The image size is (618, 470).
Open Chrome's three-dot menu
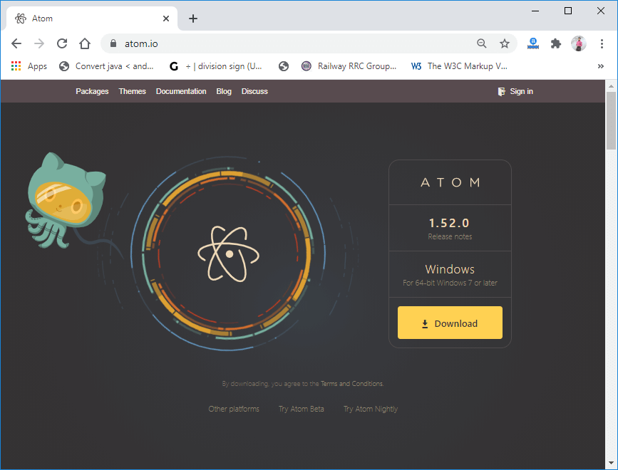coord(602,43)
